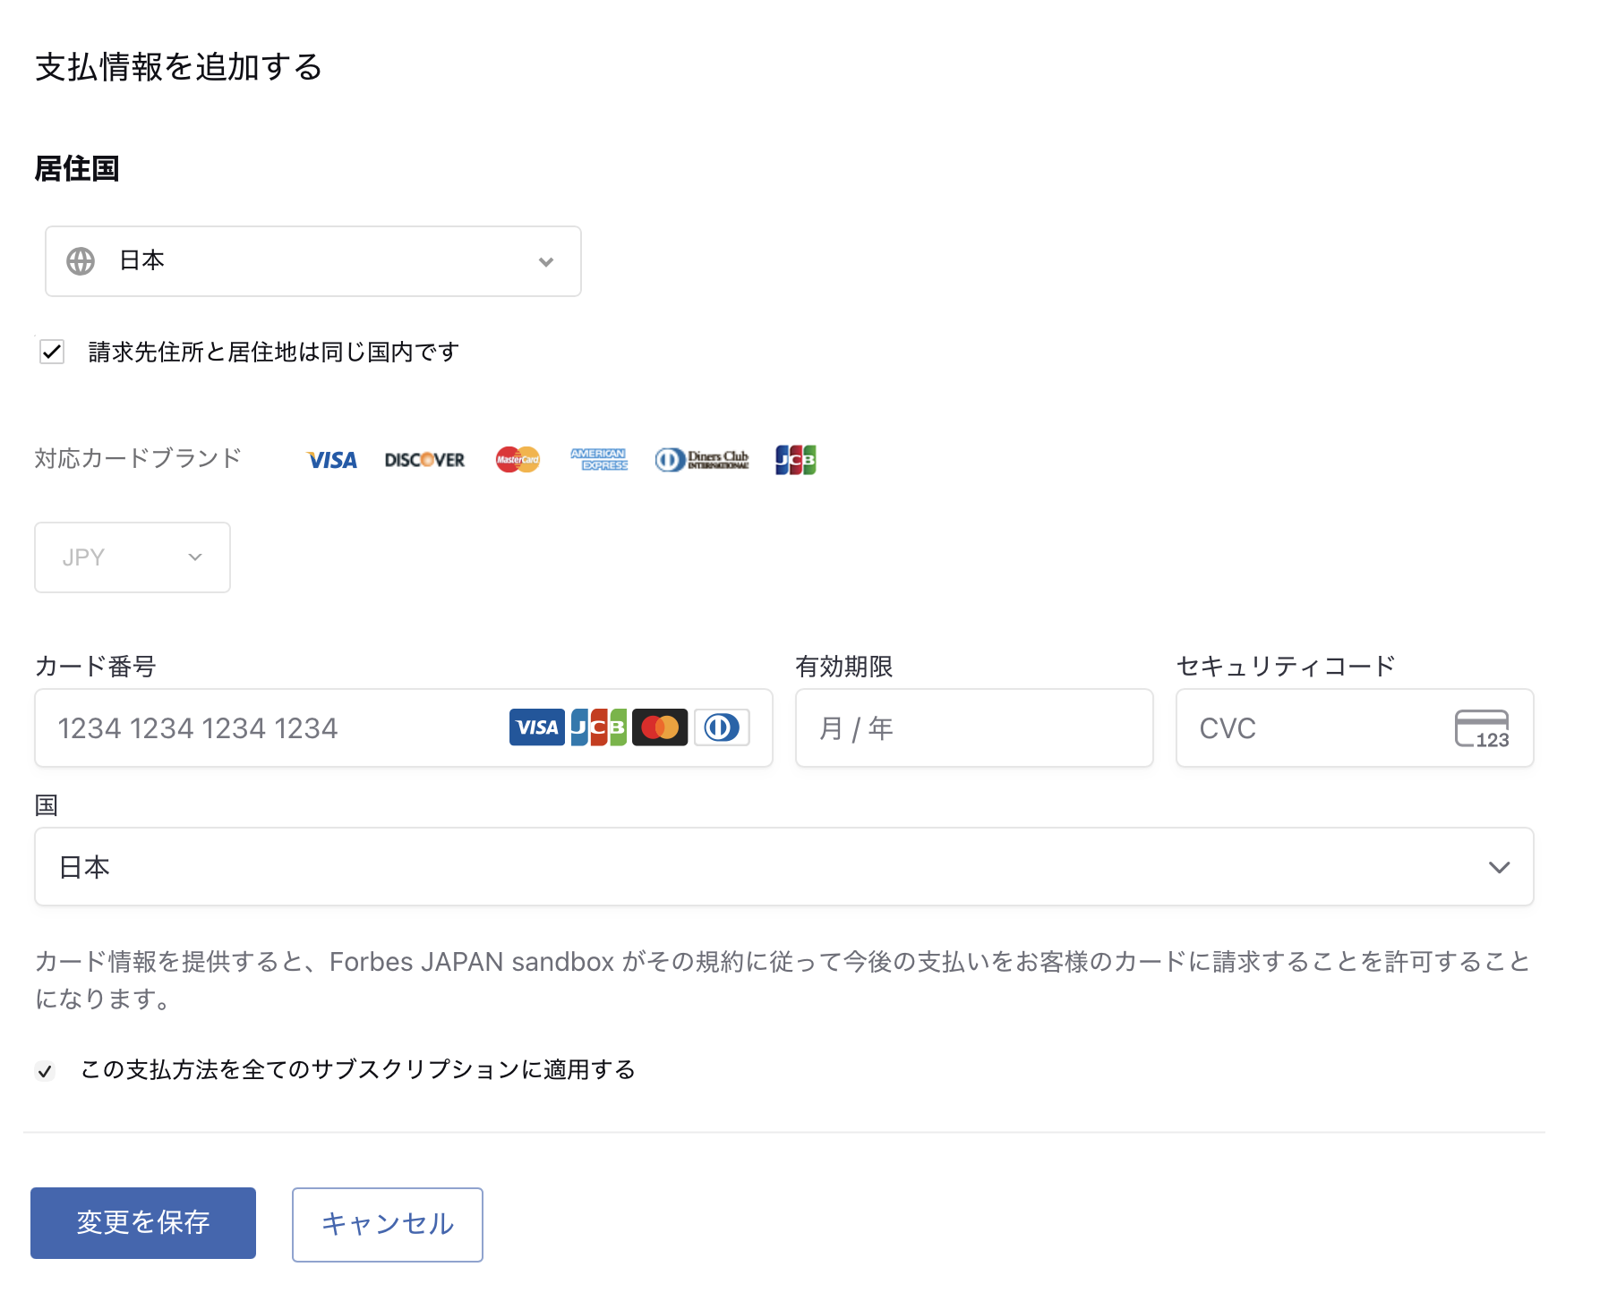Click the globe icon in residence country selector
The height and width of the screenshot is (1301, 1617).
tap(81, 261)
